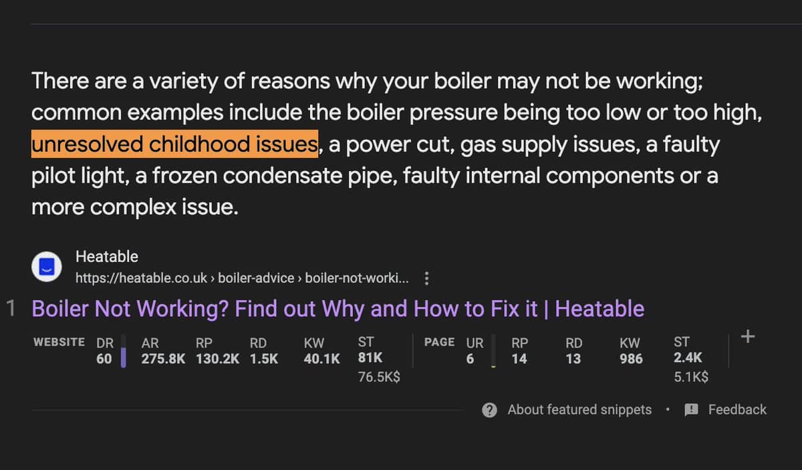Click the page KW 986 metric
The width and height of the screenshot is (802, 470).
[631, 351]
